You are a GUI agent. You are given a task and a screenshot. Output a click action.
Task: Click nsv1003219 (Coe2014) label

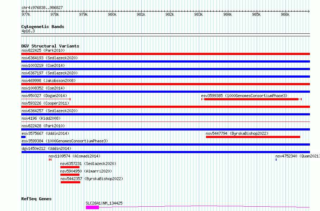43,65
